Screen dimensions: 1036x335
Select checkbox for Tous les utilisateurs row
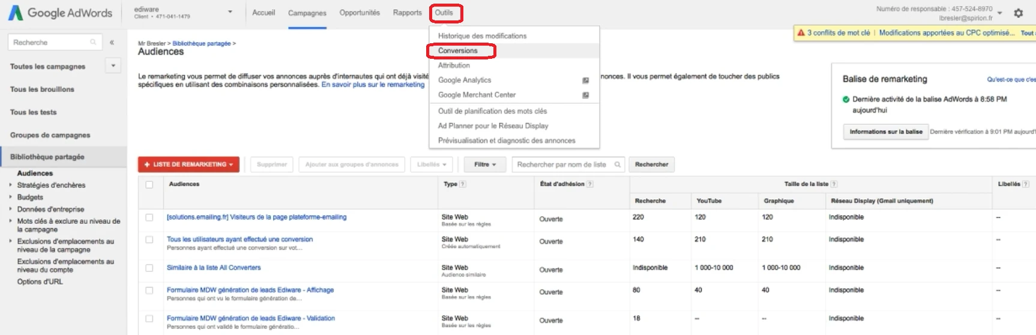[x=149, y=240]
